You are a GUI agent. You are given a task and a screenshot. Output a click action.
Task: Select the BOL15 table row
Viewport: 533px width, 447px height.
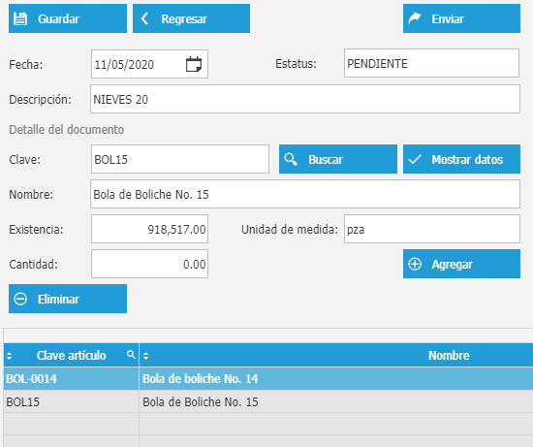tap(268, 401)
